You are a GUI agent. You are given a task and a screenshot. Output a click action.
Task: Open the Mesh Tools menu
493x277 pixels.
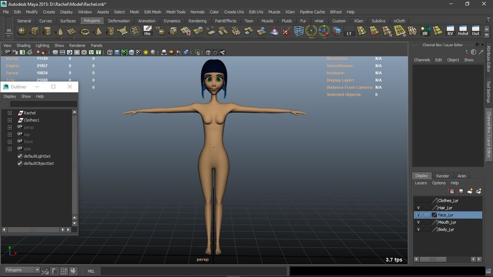[x=175, y=12]
